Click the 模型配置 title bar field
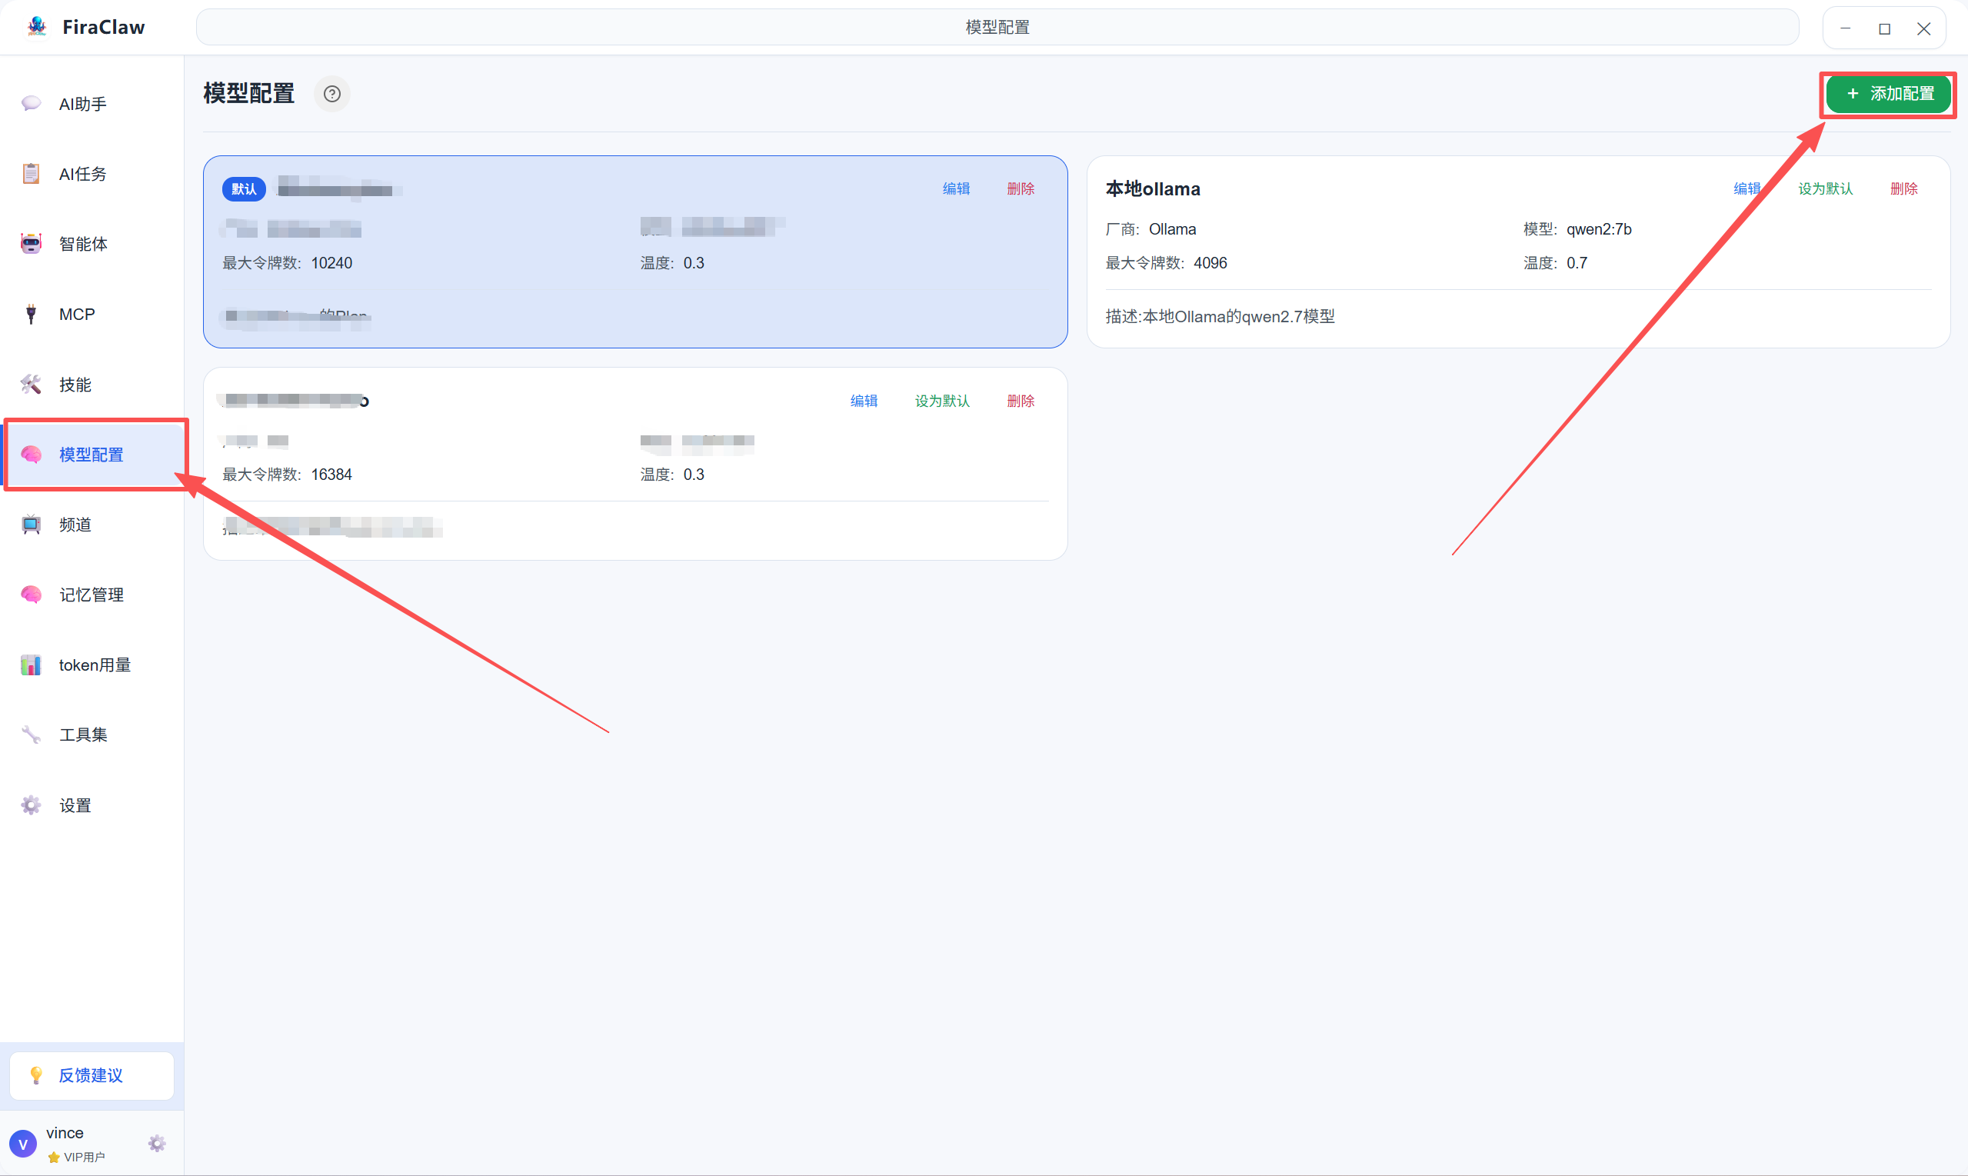Viewport: 1968px width, 1176px height. [x=997, y=28]
